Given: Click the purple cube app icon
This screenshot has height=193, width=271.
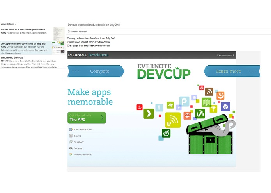Looking at the screenshot, I should 225,106.
